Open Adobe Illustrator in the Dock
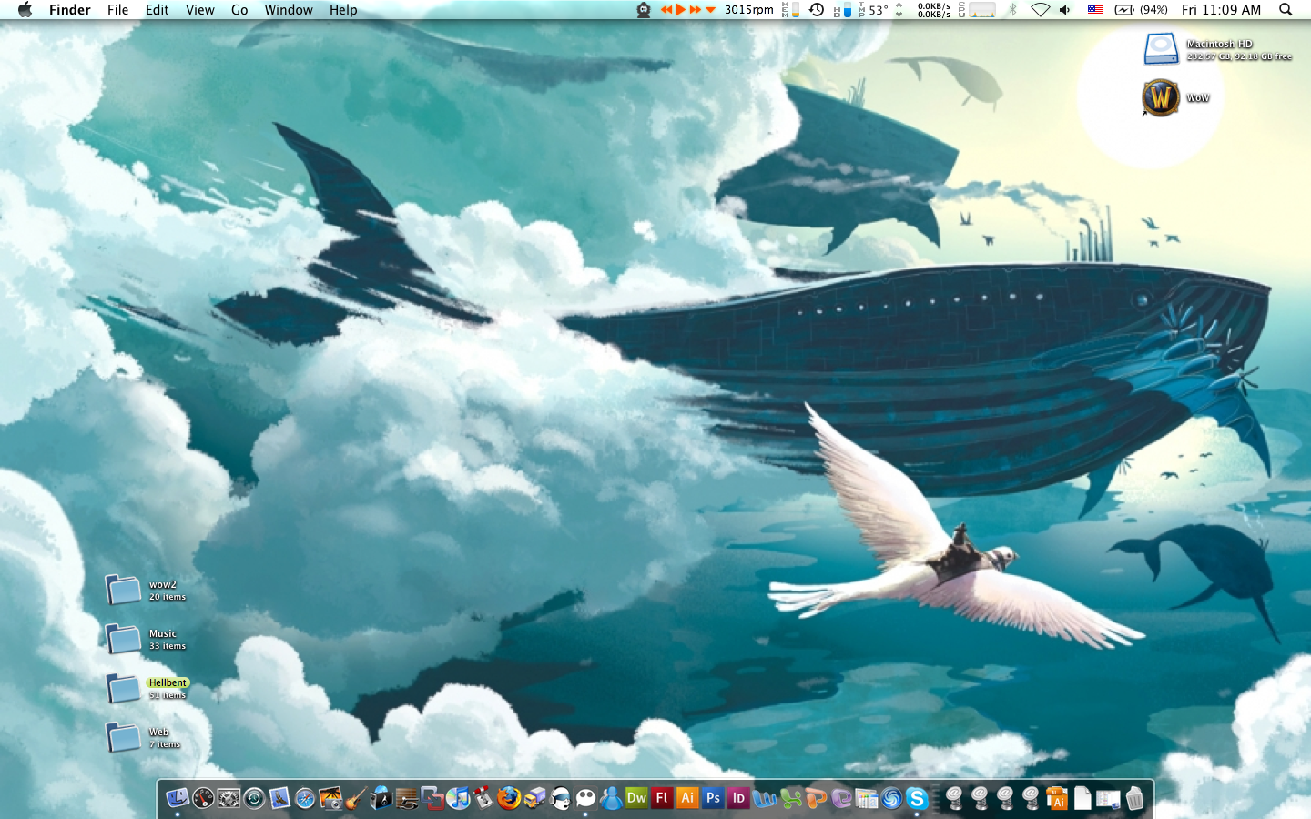Screen dimensions: 1311x819 pos(687,798)
